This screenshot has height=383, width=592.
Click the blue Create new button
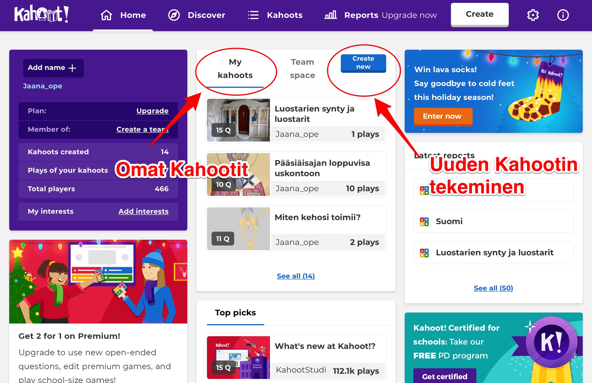pyautogui.click(x=363, y=63)
